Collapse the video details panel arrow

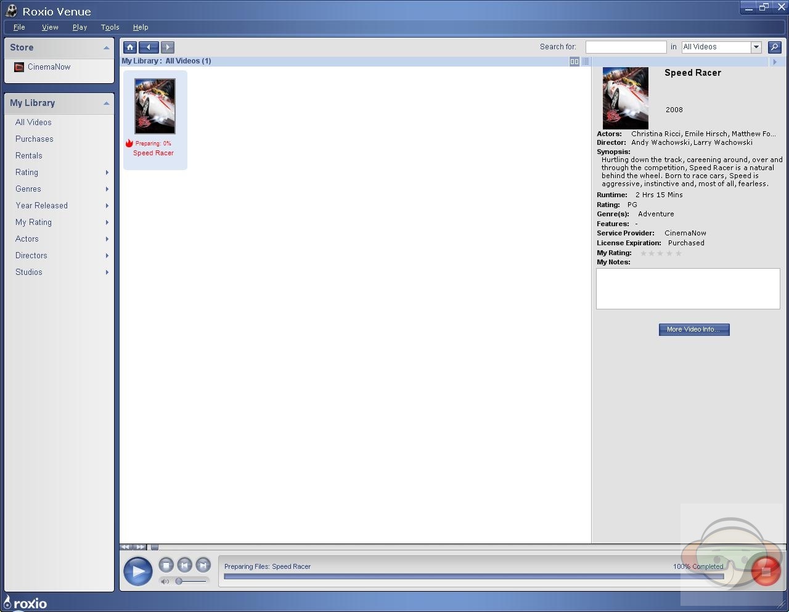click(775, 62)
